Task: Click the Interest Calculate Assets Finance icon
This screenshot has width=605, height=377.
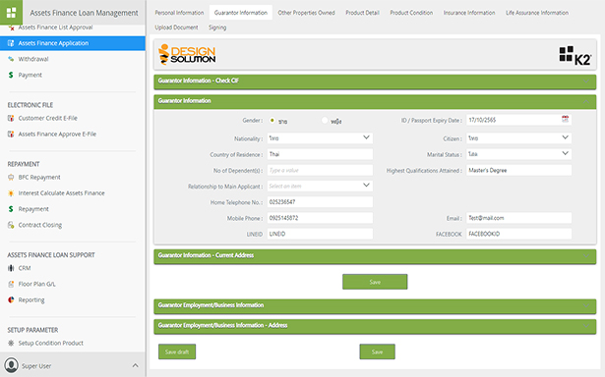Action: point(11,193)
